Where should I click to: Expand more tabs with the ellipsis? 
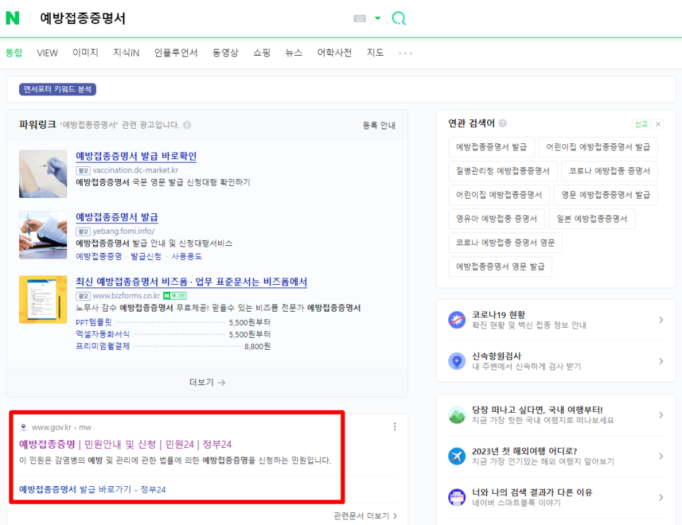[405, 53]
